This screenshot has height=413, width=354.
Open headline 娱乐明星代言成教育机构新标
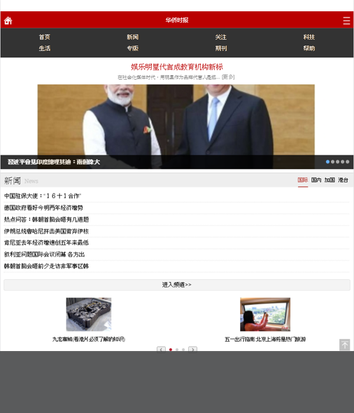[177, 67]
